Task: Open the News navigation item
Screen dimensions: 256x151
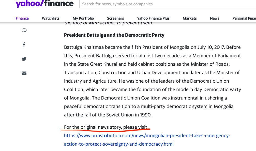Action: click(x=215, y=18)
